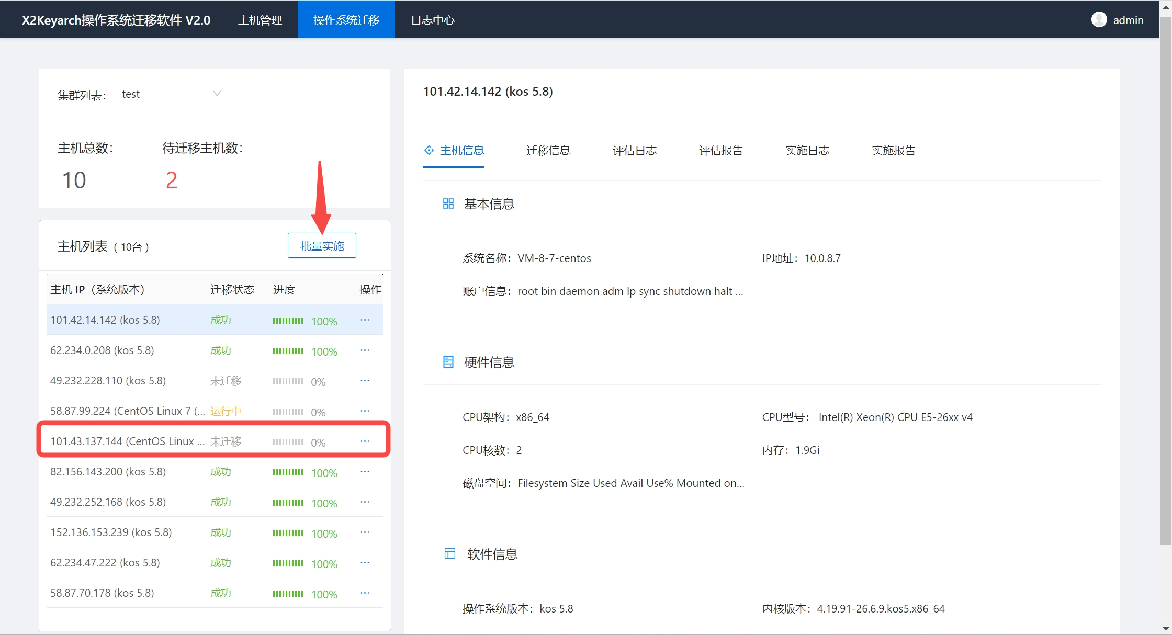Click the 基本信息 grid icon

(x=448, y=203)
